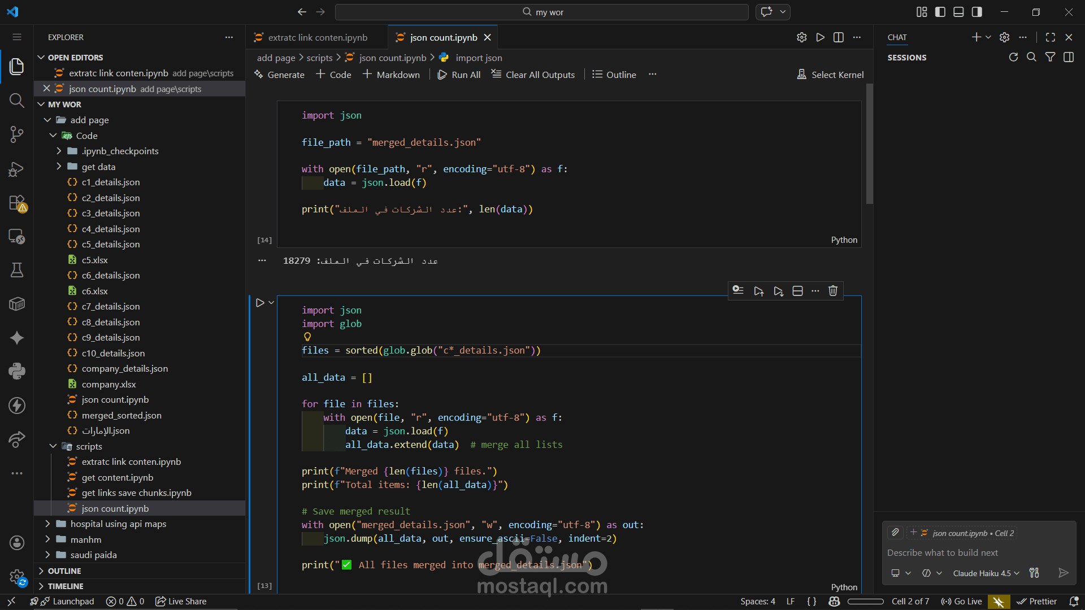This screenshot has width=1085, height=610.
Task: Open the application hamburger menu
Action: coord(17,37)
